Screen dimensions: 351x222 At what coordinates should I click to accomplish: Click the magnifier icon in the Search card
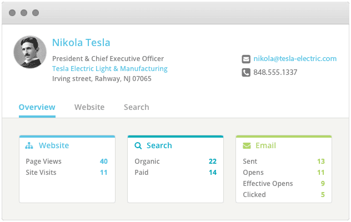[138, 146]
